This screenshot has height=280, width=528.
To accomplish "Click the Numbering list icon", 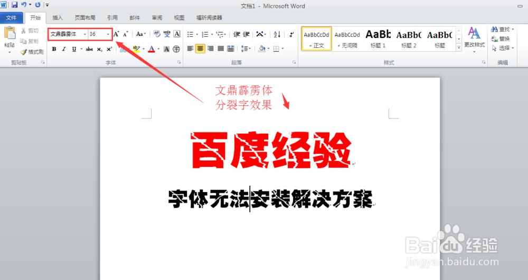I will [205, 34].
